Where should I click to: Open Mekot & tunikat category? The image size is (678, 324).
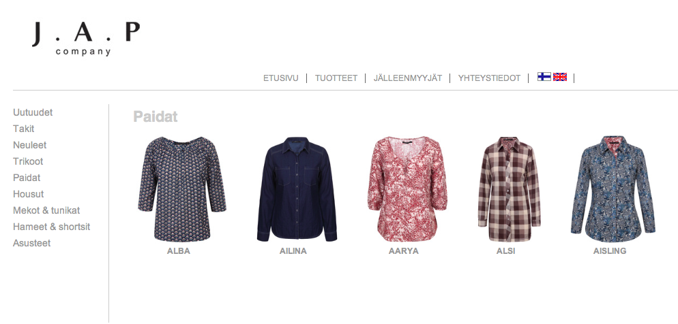tap(46, 210)
